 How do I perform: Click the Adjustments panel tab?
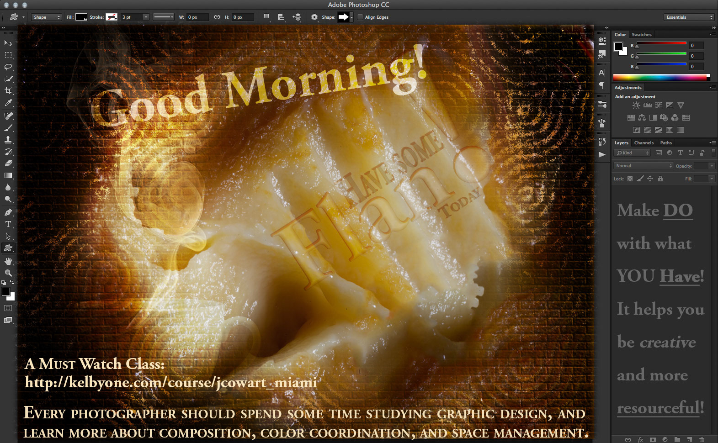click(x=628, y=88)
